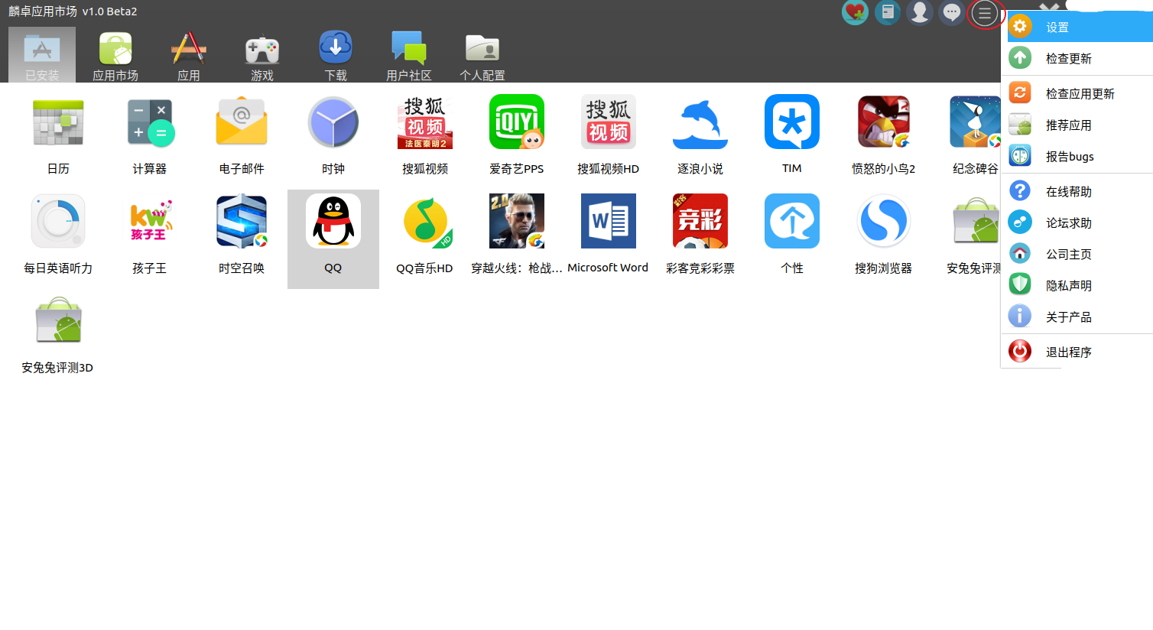
Task: Open 公司主页 from the menu
Action: click(x=1077, y=254)
